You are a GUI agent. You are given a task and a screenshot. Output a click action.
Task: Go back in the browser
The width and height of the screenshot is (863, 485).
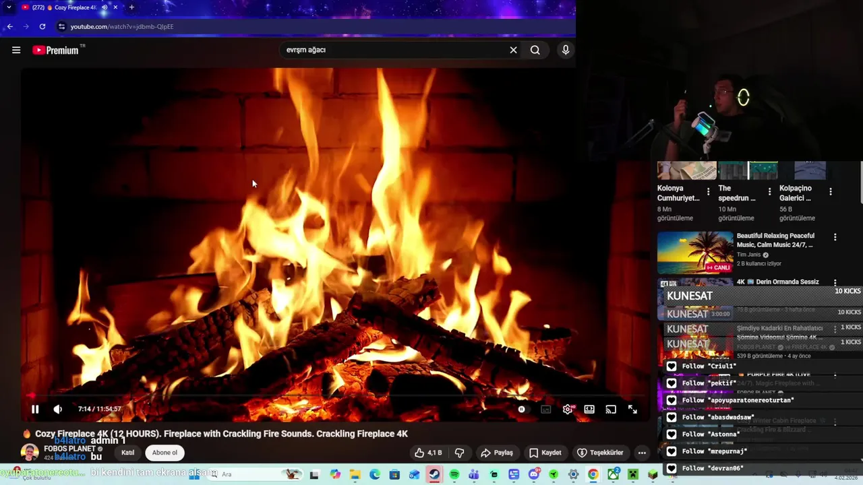pyautogui.click(x=9, y=26)
